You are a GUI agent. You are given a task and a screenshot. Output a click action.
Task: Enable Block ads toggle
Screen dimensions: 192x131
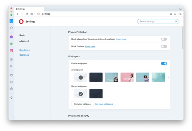(x=164, y=39)
